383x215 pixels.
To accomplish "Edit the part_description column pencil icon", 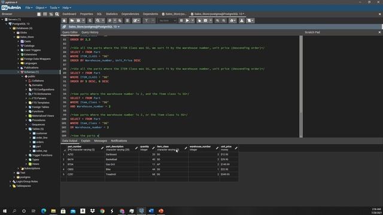I will (x=136, y=148).
